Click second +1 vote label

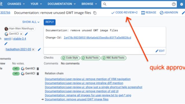[16, 74]
